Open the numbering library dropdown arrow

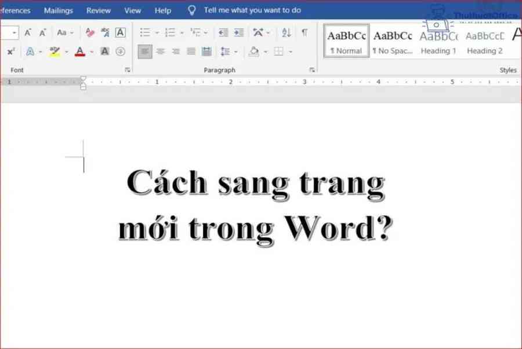click(x=182, y=32)
